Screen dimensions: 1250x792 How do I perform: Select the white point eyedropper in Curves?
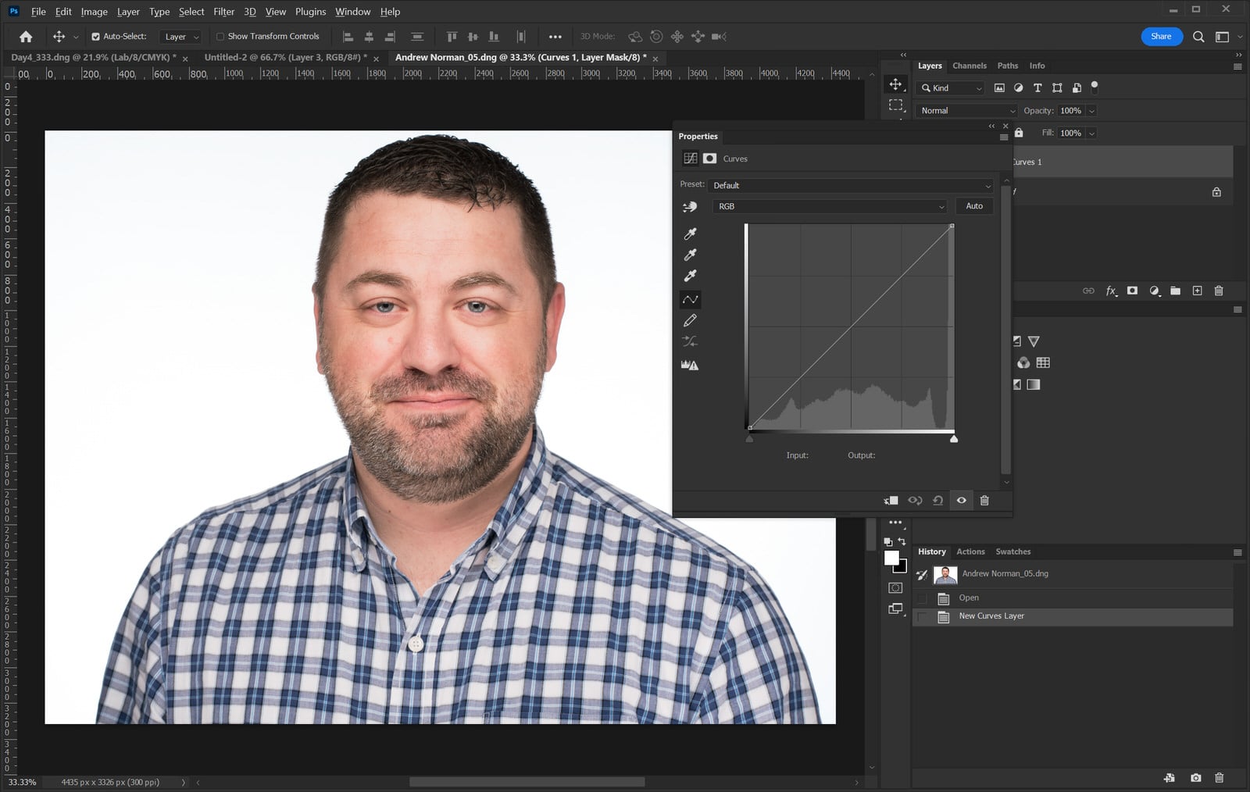tap(690, 276)
